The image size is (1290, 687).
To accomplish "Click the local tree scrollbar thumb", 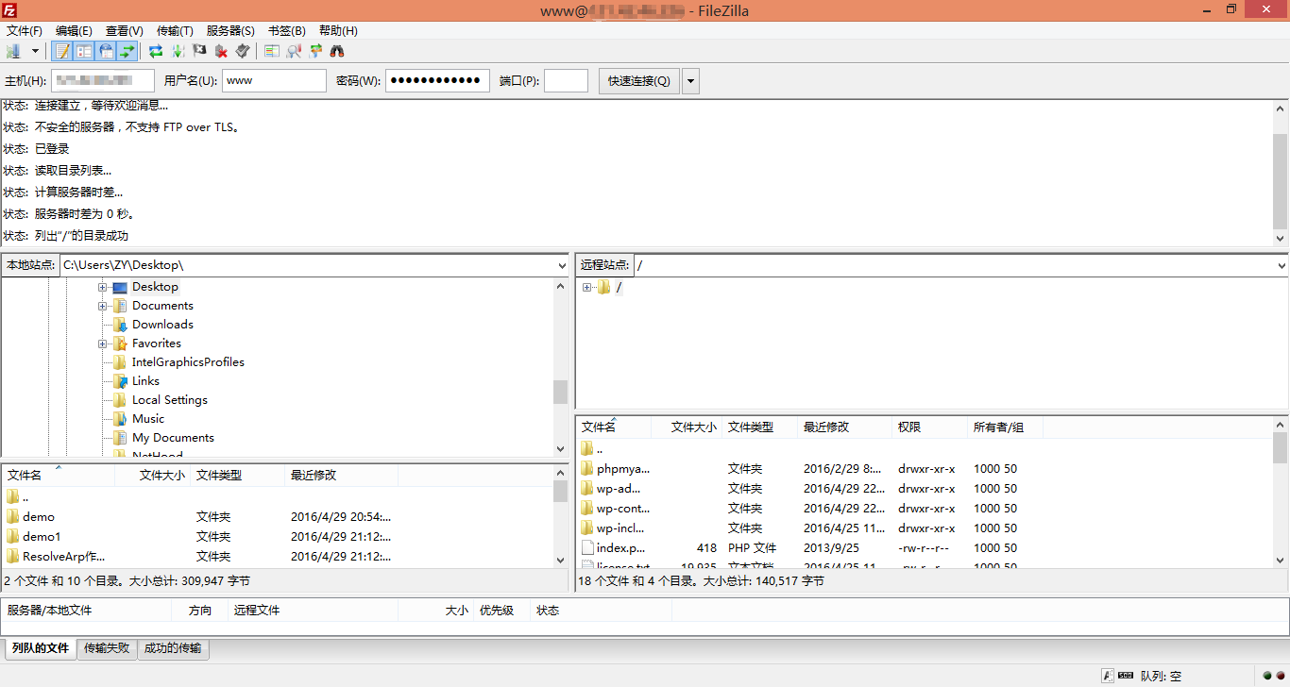I will [561, 392].
